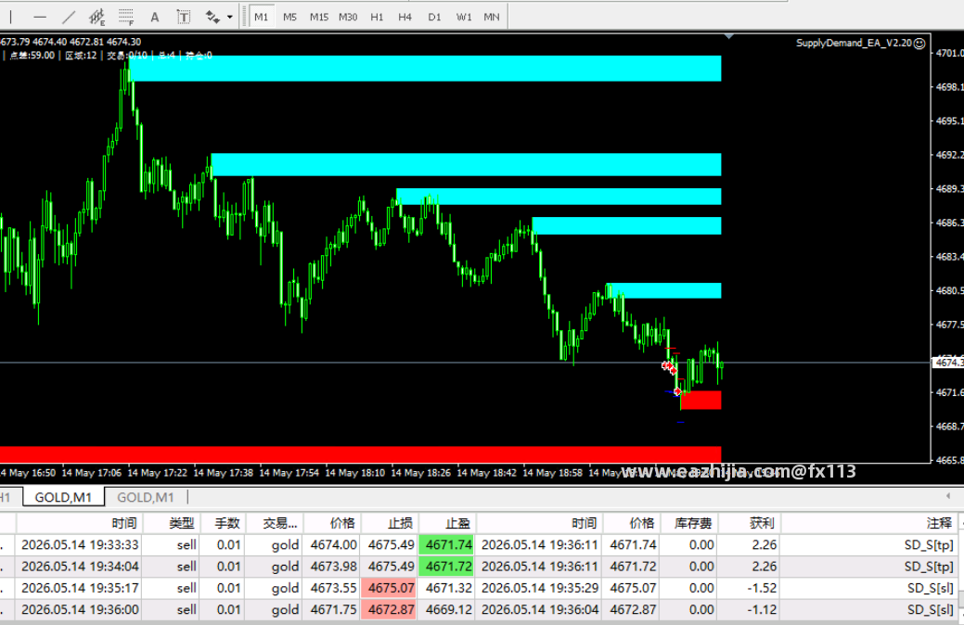Viewport: 964px width, 625px height.
Task: Switch chart to H4 timeframe
Action: [x=405, y=18]
